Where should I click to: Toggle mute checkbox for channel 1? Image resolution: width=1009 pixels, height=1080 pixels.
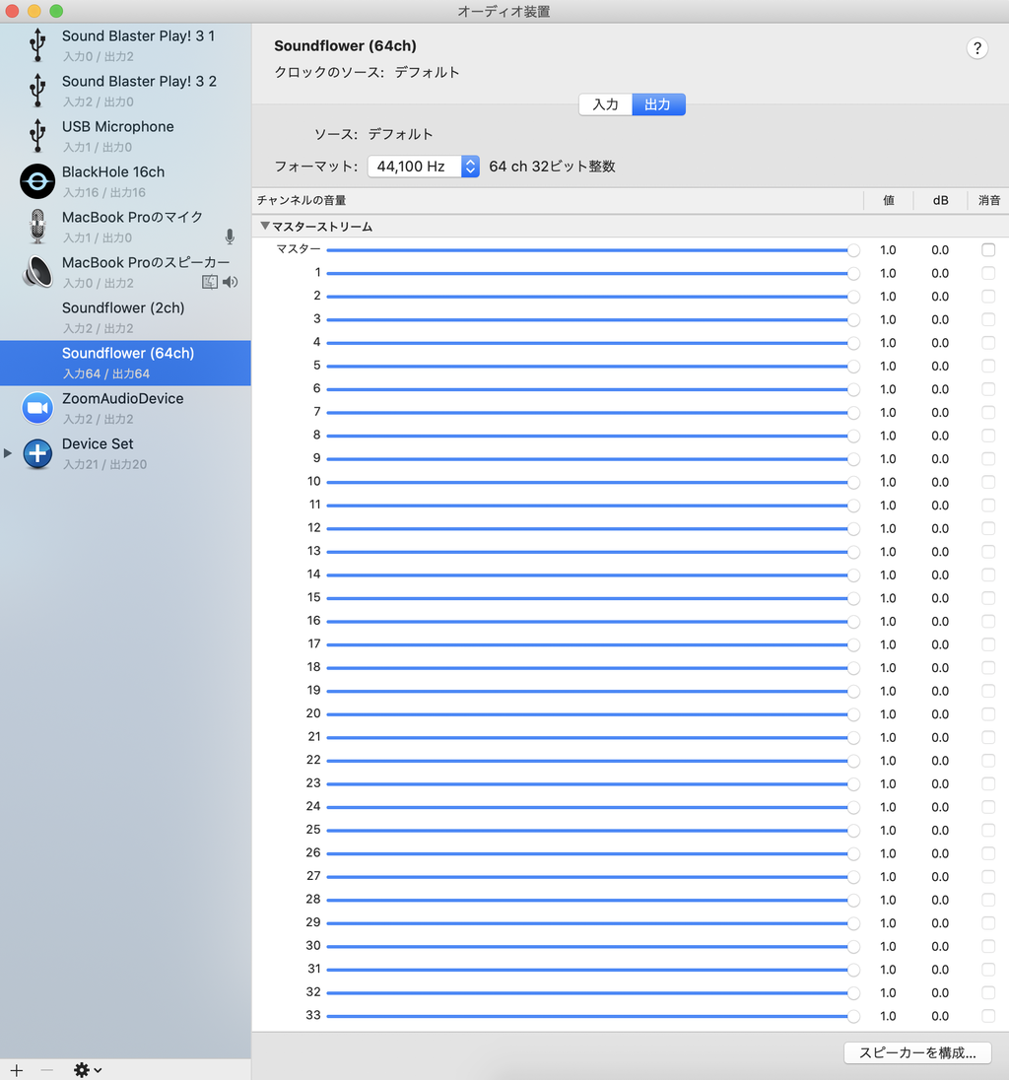coord(988,273)
